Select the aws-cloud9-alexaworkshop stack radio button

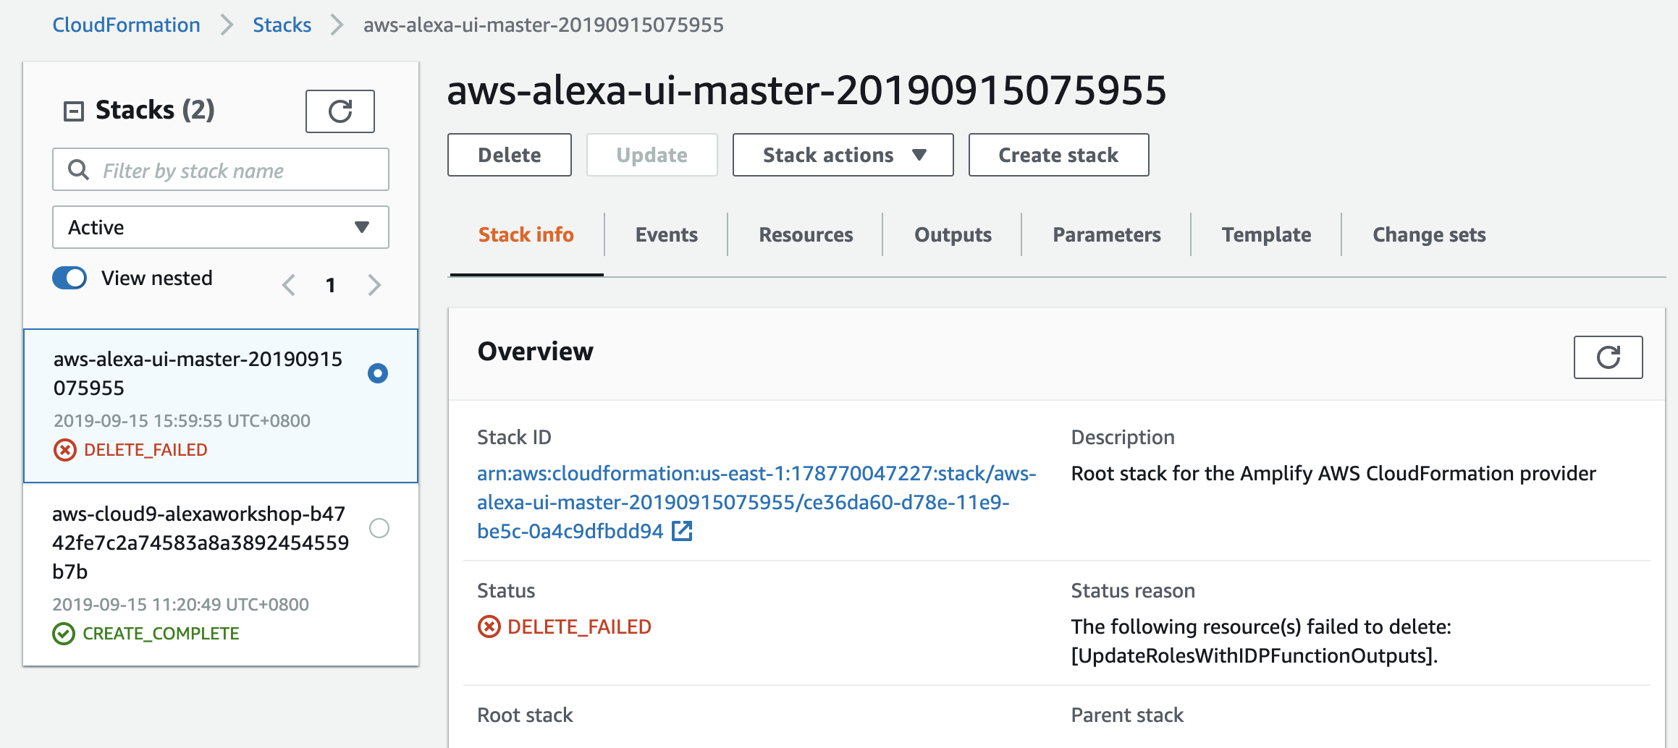tap(379, 528)
